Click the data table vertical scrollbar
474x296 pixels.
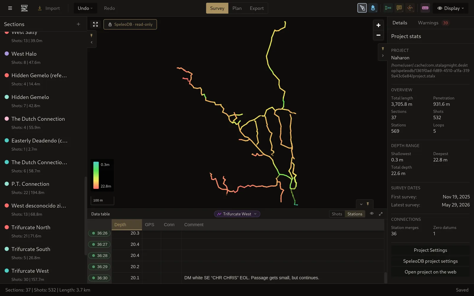click(x=385, y=278)
